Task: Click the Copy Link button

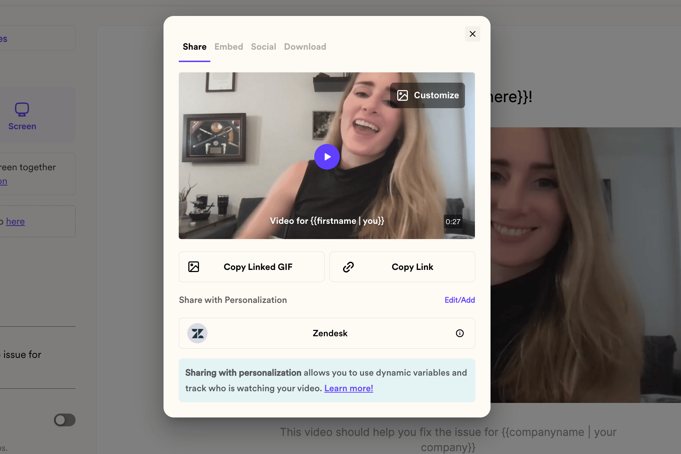Action: click(x=402, y=267)
